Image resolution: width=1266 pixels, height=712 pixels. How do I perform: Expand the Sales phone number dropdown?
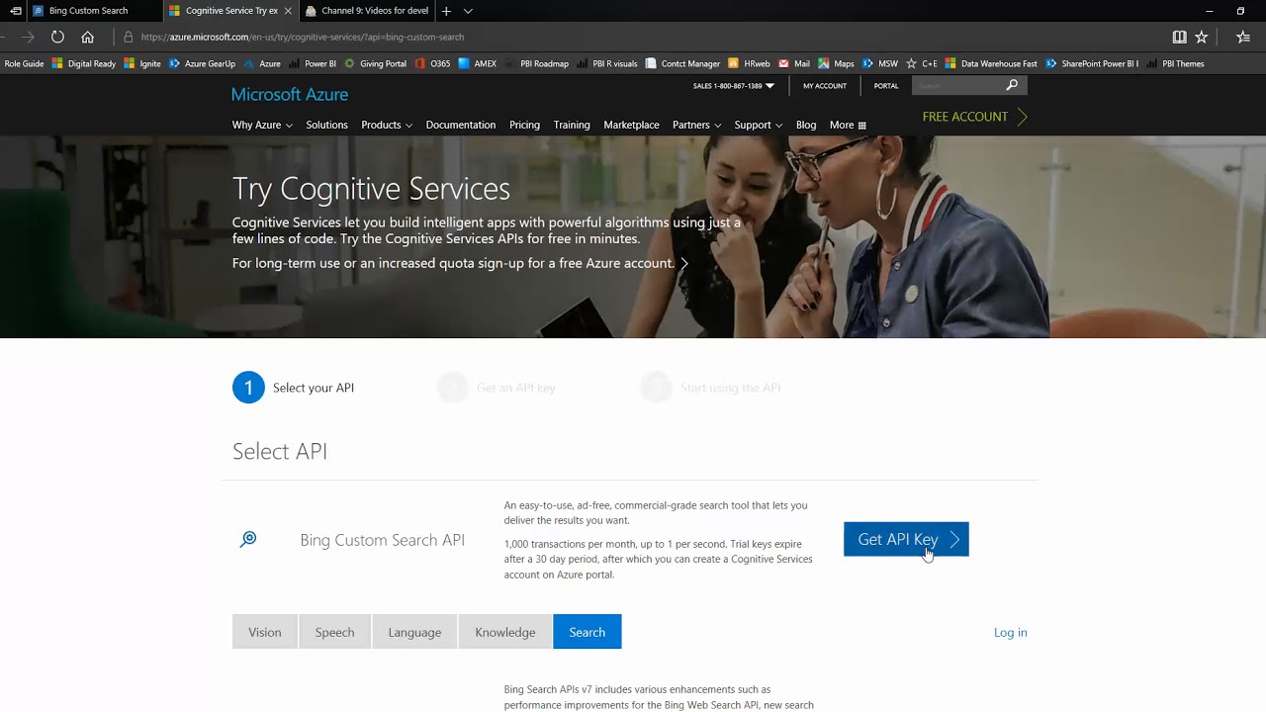(734, 86)
